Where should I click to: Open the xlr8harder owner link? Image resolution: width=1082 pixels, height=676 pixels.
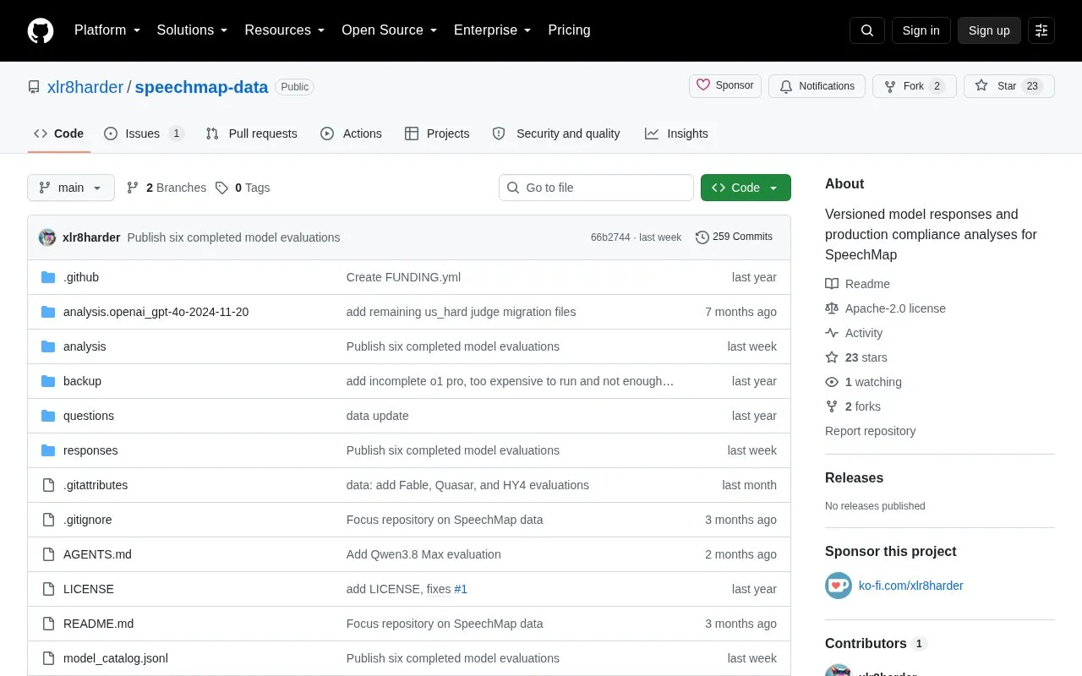[85, 87]
